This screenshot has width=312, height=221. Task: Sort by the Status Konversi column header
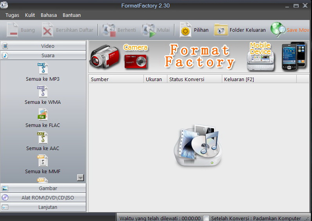194,79
